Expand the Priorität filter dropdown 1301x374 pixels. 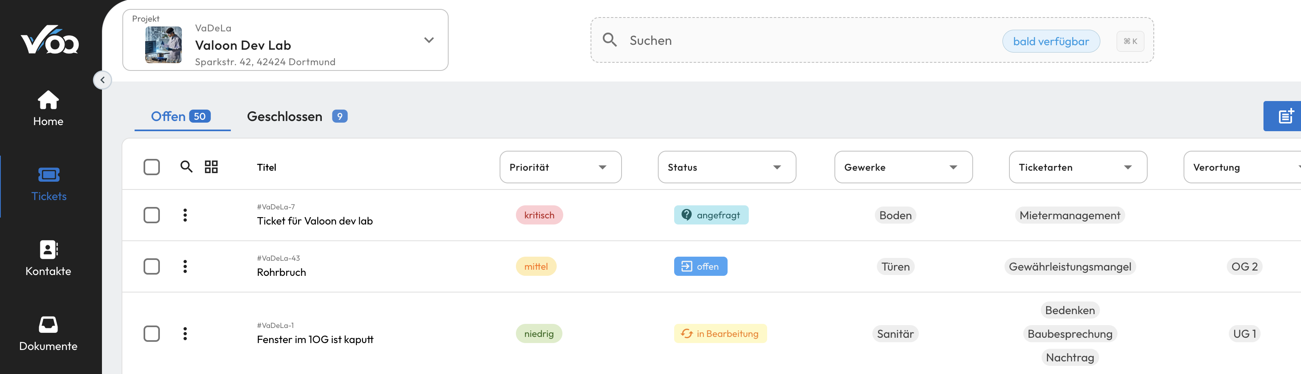(x=560, y=167)
